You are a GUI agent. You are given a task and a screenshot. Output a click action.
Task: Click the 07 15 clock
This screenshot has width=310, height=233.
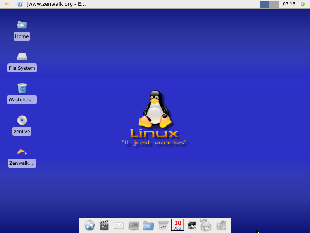pyautogui.click(x=289, y=4)
